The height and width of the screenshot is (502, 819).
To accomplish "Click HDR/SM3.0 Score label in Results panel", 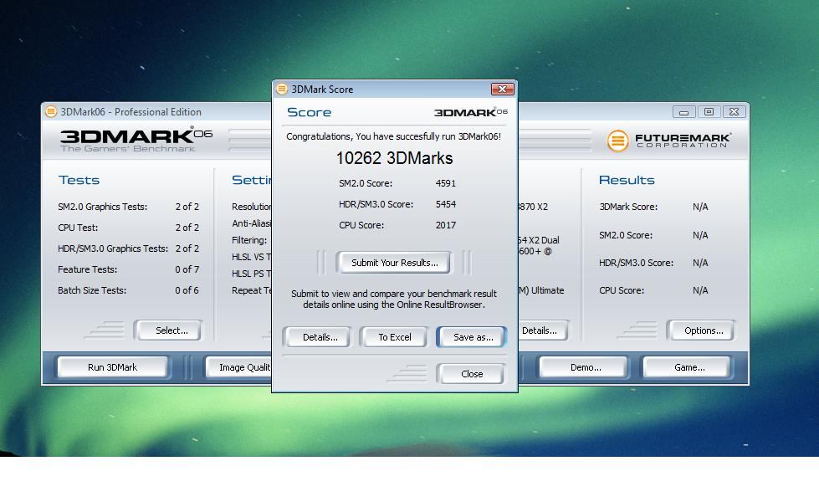I will point(636,263).
